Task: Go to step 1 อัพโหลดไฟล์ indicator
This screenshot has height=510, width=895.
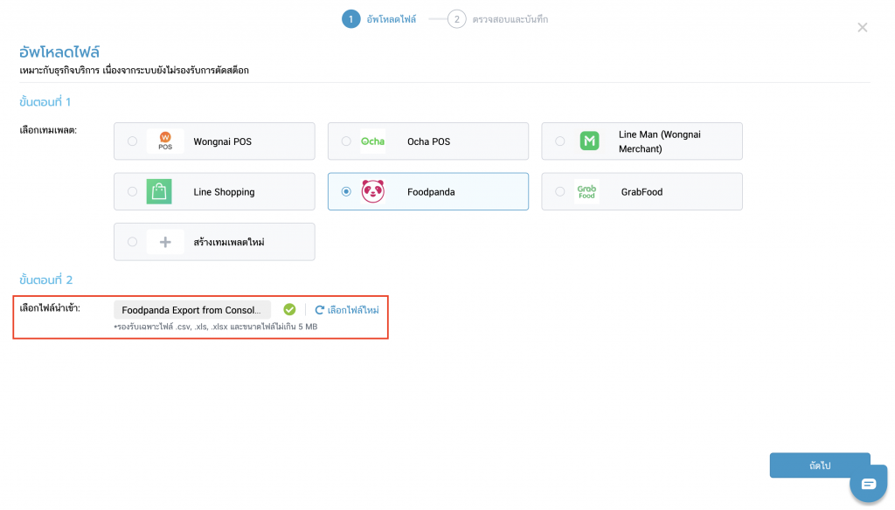Action: point(379,19)
